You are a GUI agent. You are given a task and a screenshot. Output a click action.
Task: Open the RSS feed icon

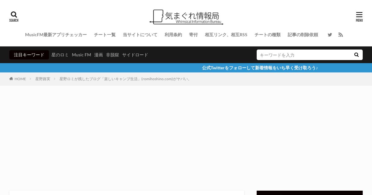point(341,35)
